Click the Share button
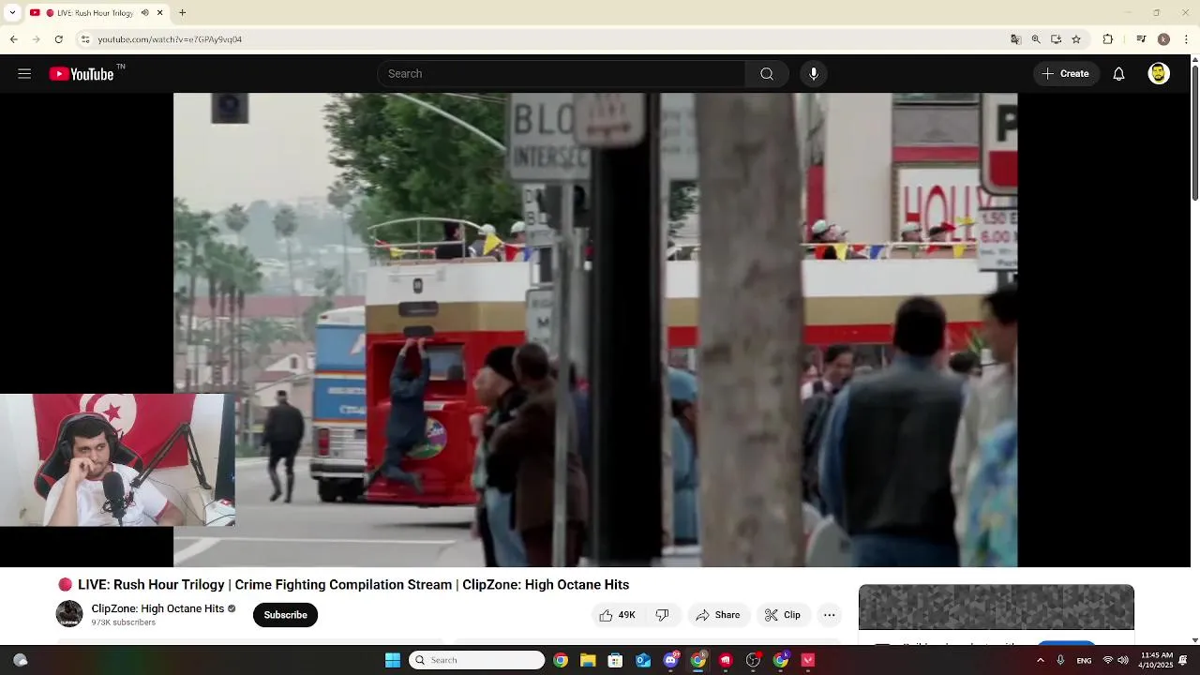Screen dimensions: 1200x675 tap(718, 615)
